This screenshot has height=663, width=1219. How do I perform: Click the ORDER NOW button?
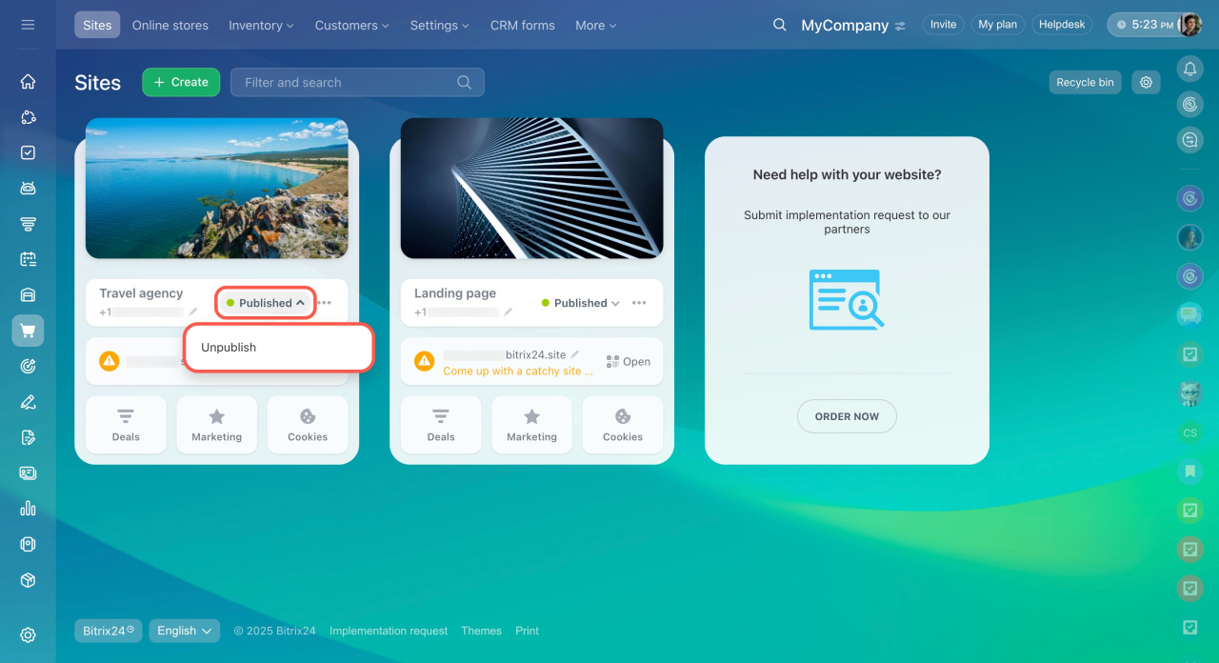[847, 416]
